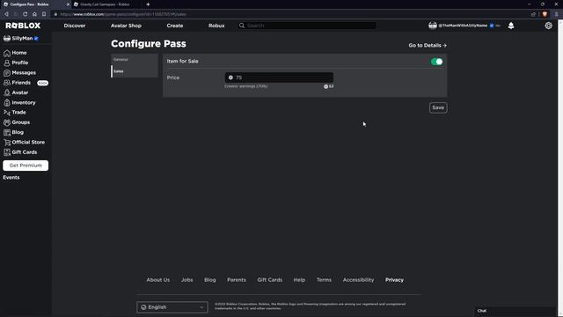Open the Avatar Shop menu
This screenshot has width=563, height=317.
tap(126, 26)
